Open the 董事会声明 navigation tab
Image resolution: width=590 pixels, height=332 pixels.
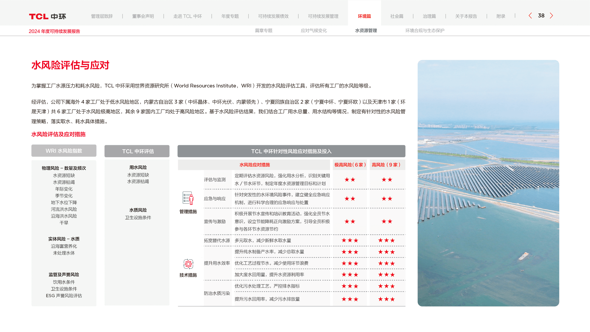click(x=143, y=16)
